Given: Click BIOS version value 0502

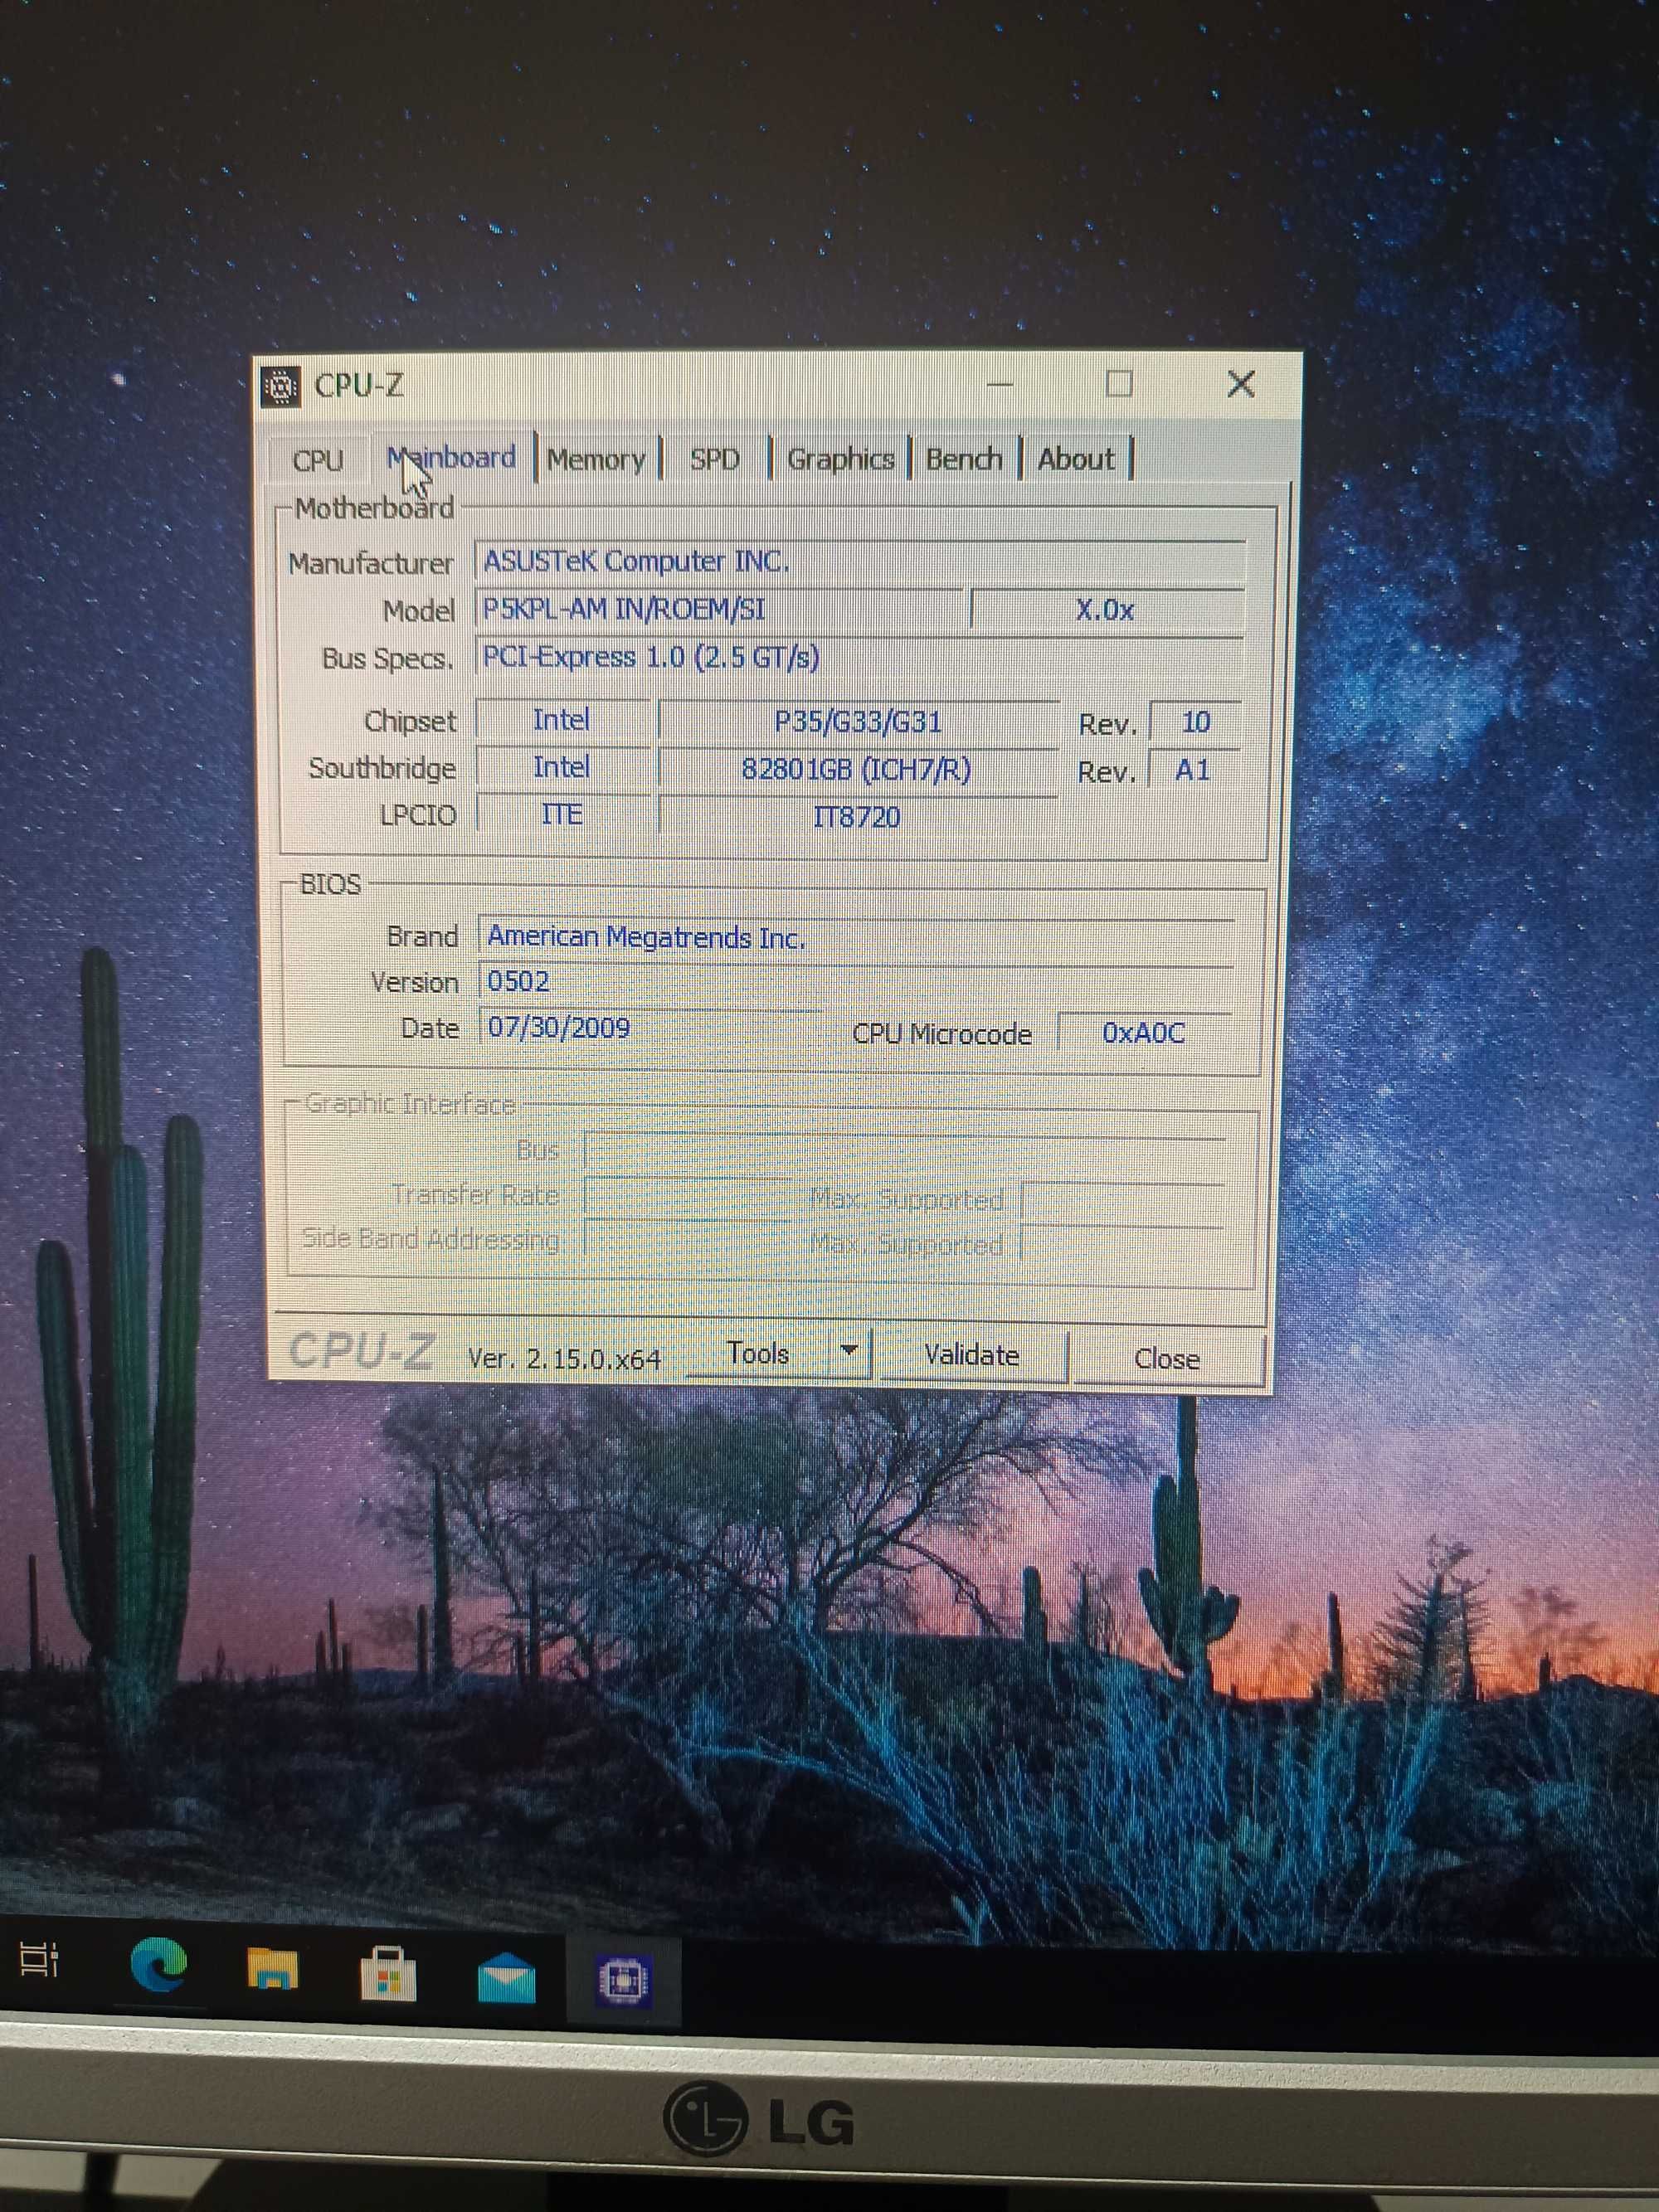Looking at the screenshot, I should [x=856, y=981].
